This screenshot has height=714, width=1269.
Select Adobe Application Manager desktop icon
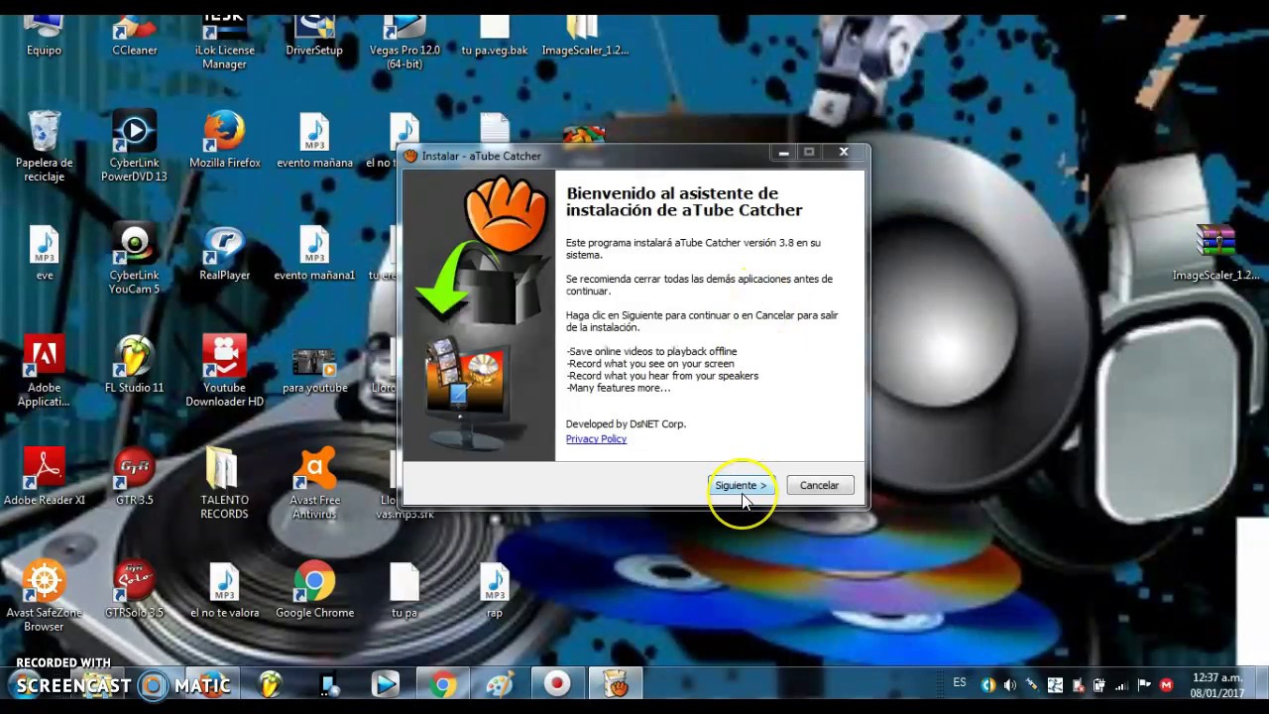tap(44, 372)
